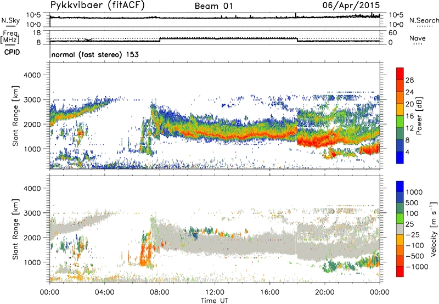Pick the gray Velocity segment between 25 and -25

point(400,229)
